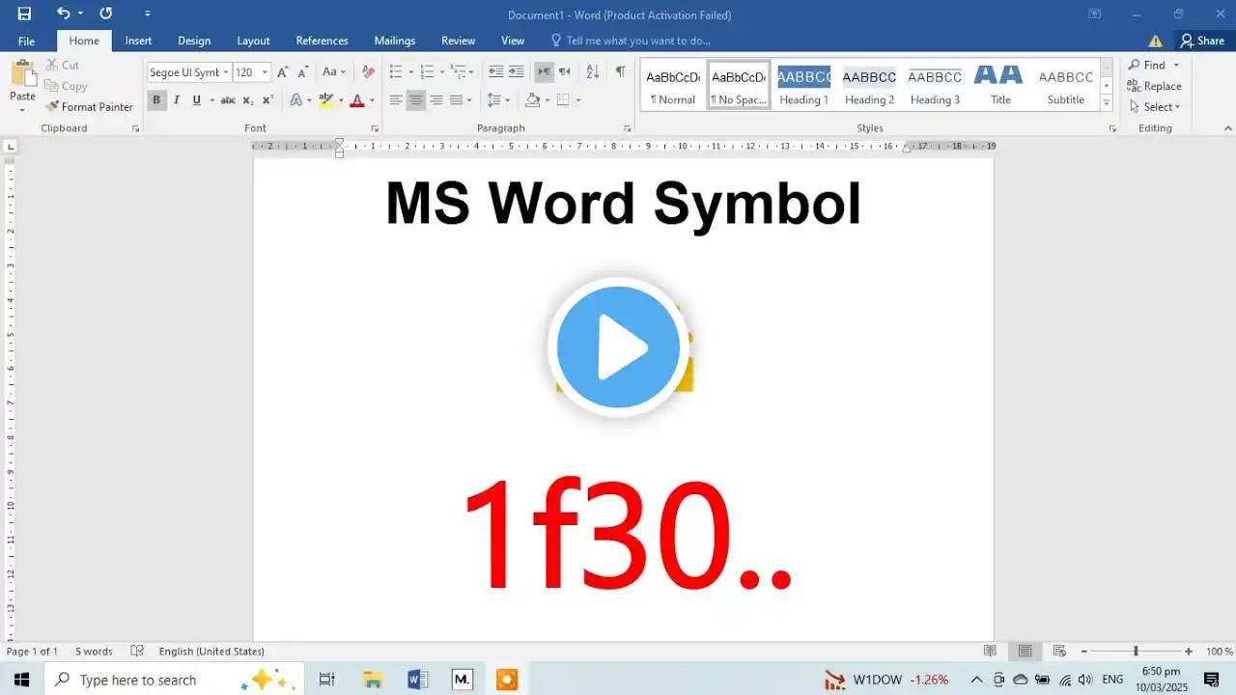The width and height of the screenshot is (1236, 695).
Task: Align text to the left
Action: [x=396, y=100]
